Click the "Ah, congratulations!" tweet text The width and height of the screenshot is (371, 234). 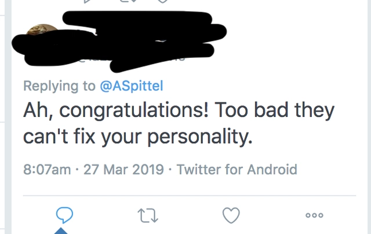click(x=116, y=110)
